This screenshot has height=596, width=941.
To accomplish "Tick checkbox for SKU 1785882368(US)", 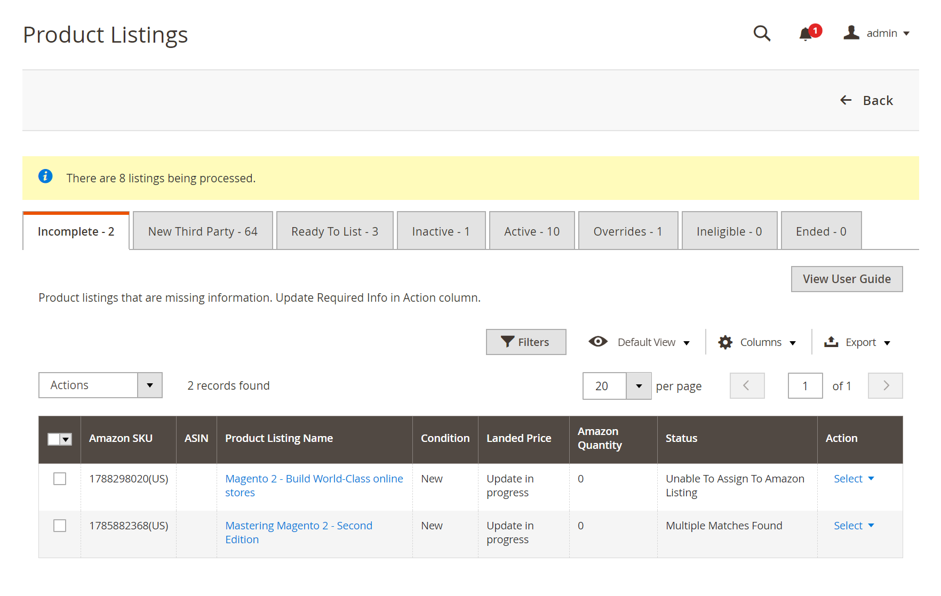I will point(60,526).
